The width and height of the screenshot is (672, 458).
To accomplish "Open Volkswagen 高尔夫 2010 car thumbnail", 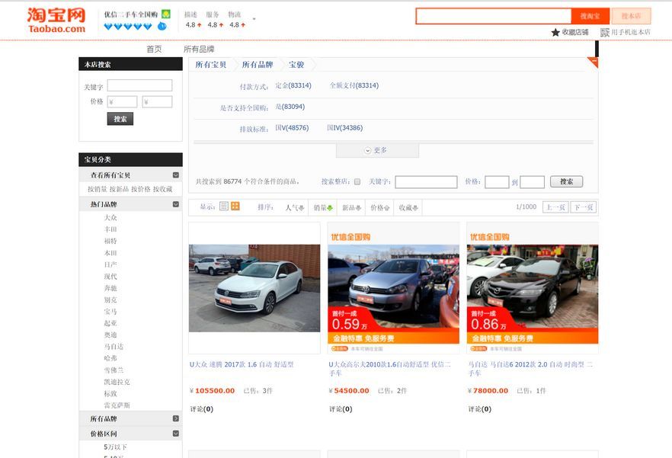I will point(393,288).
